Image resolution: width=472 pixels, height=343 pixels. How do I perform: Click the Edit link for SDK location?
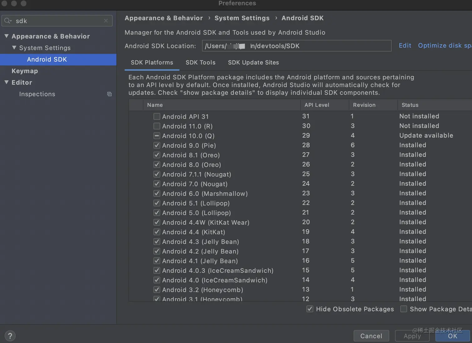coord(405,46)
